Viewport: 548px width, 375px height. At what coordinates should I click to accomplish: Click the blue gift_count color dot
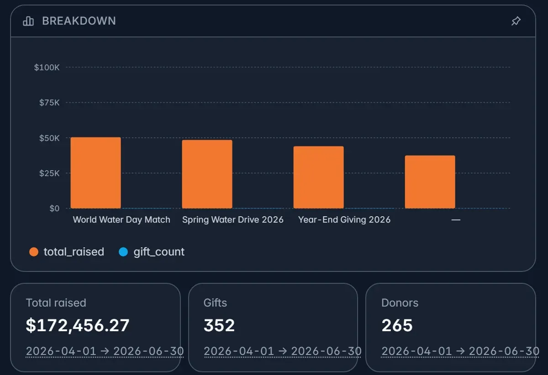click(x=123, y=252)
